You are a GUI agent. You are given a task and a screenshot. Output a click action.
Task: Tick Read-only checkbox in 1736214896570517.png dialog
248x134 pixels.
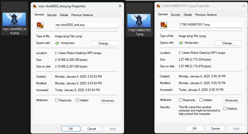180,100
